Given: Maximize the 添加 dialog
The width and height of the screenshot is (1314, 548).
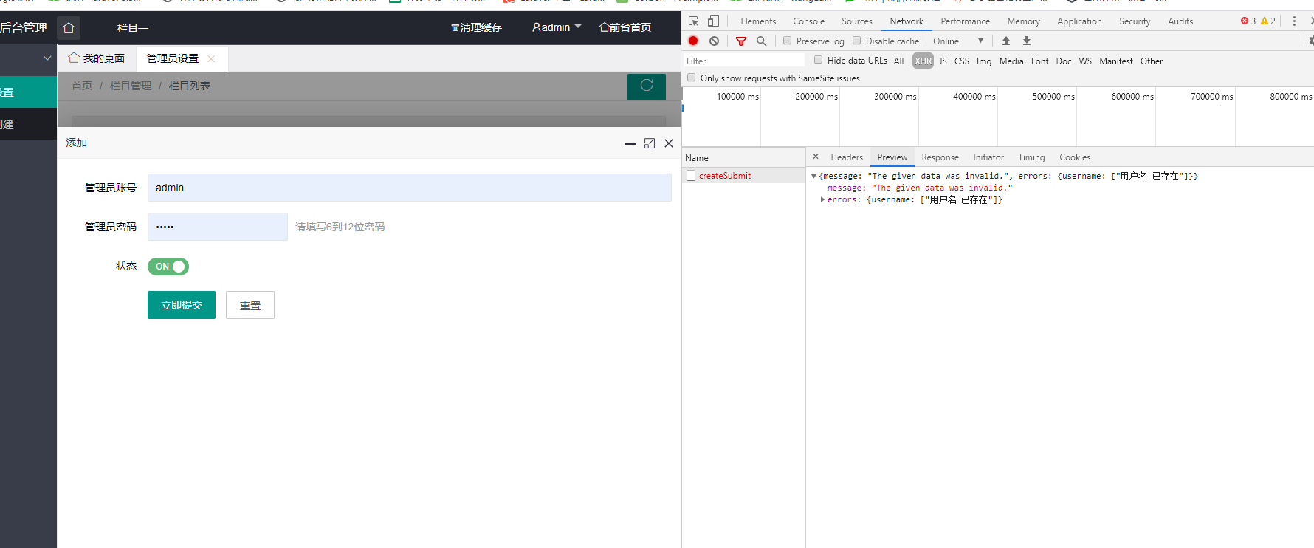Looking at the screenshot, I should pyautogui.click(x=650, y=143).
